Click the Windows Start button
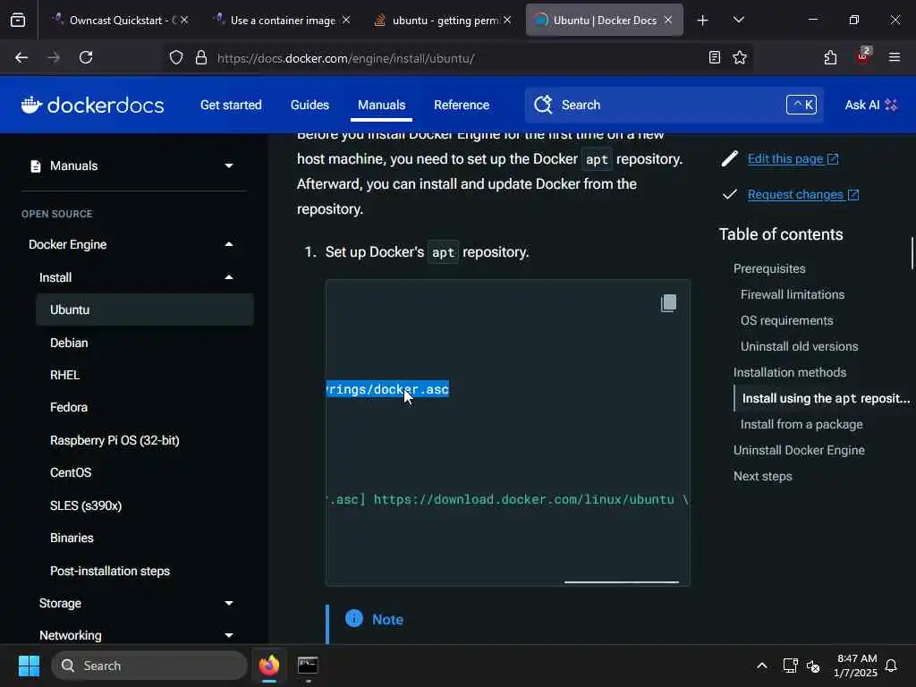916x687 pixels. [x=29, y=666]
